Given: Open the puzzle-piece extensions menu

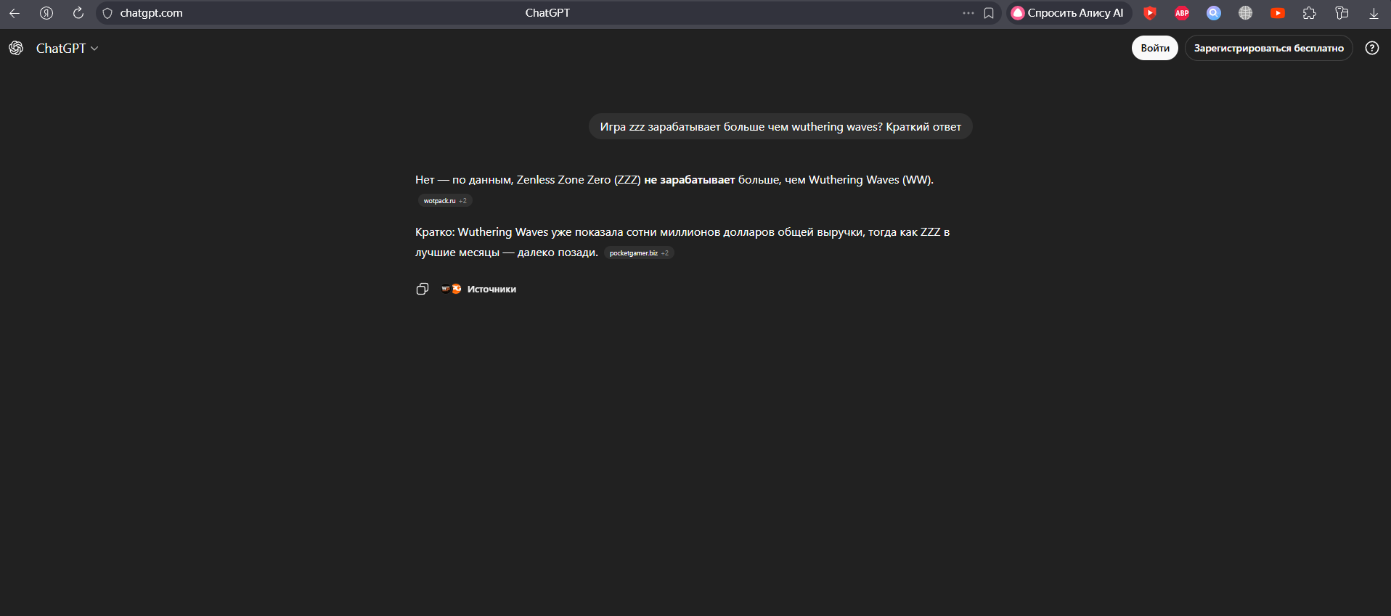Looking at the screenshot, I should [1310, 13].
